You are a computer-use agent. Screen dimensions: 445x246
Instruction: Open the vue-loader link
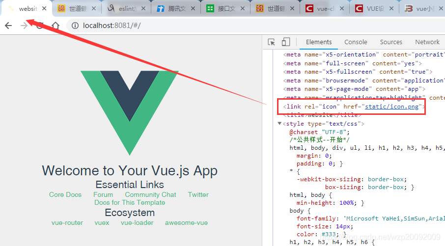click(x=137, y=223)
